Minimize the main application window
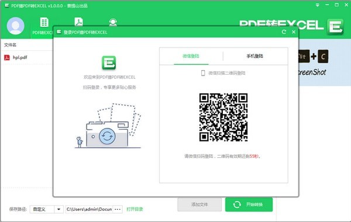 pos(327,5)
